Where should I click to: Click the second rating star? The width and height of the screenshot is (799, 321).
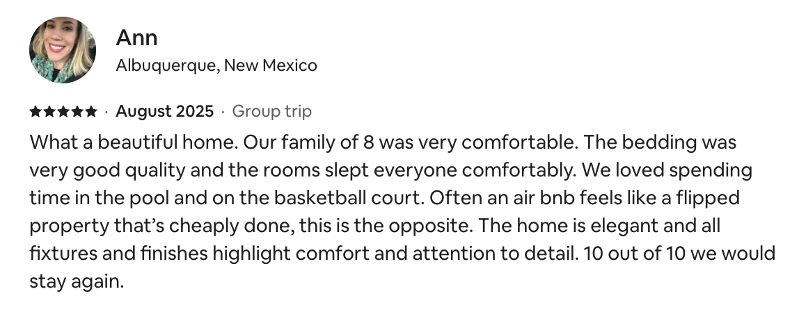point(49,111)
